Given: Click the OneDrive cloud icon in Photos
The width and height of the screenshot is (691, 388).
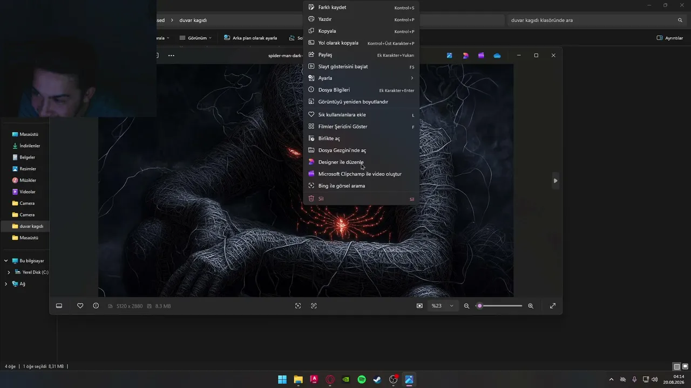Looking at the screenshot, I should pyautogui.click(x=497, y=56).
